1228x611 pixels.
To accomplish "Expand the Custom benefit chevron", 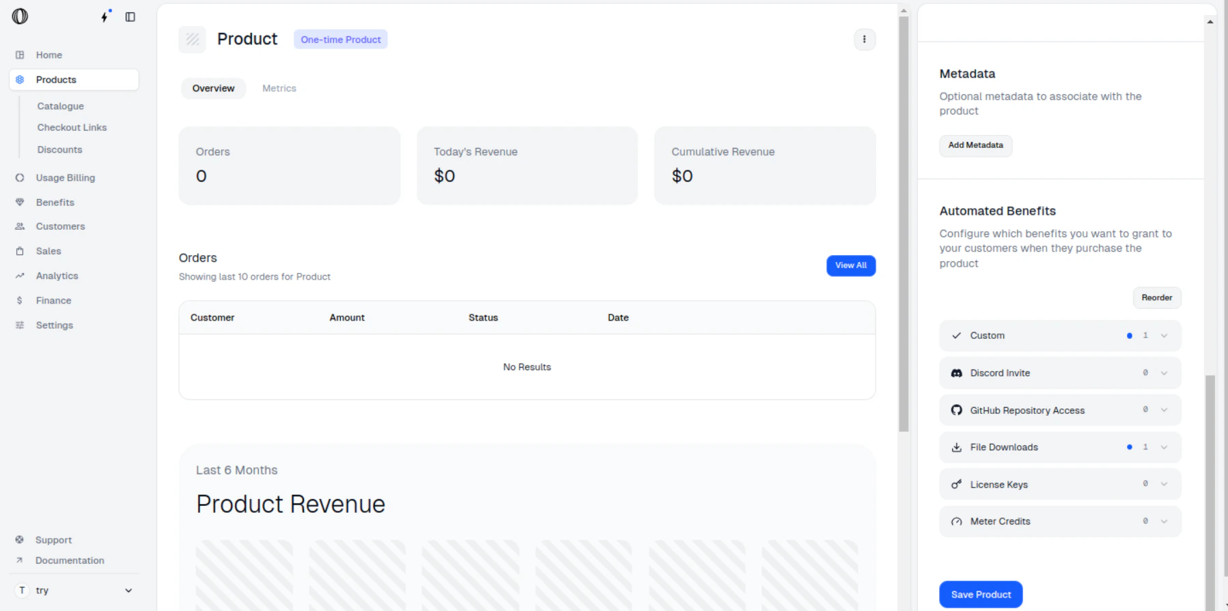I will tap(1164, 336).
